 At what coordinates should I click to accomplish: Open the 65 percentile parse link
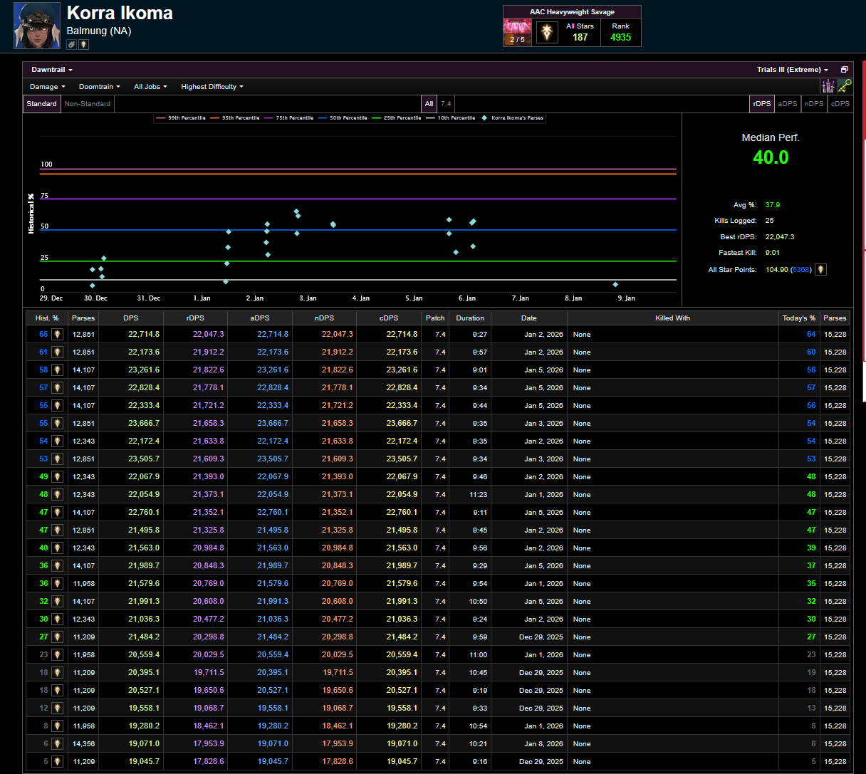pos(43,334)
